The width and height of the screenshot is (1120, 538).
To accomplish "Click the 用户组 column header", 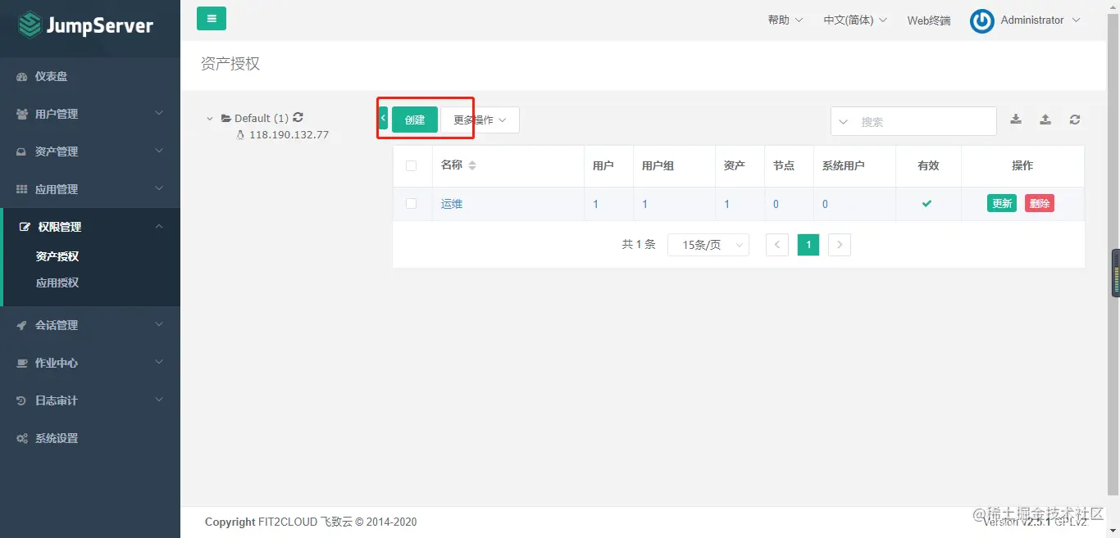I will (x=658, y=165).
